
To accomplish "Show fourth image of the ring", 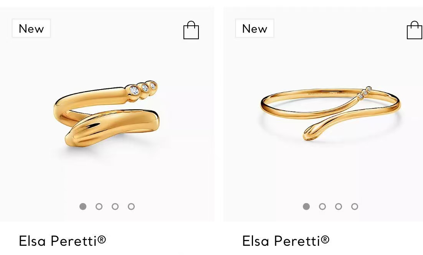I will pos(131,207).
